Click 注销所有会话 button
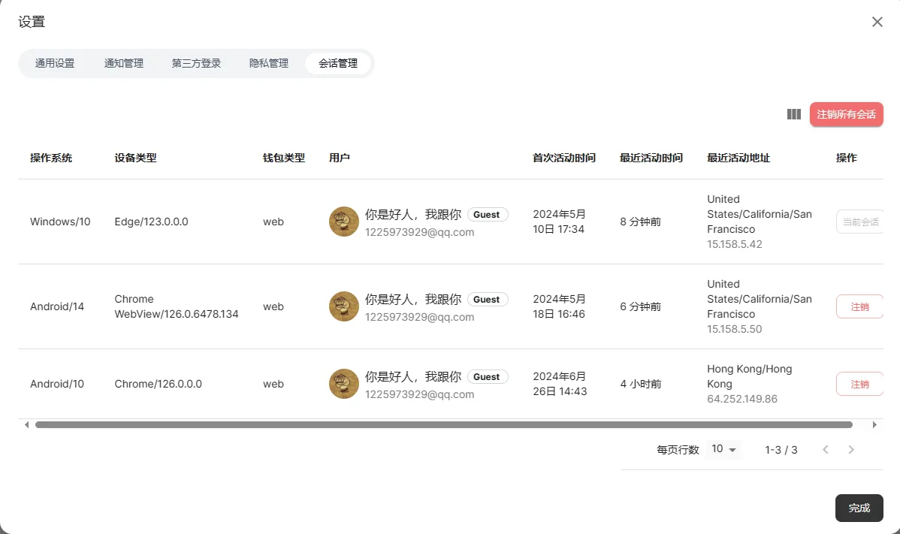 coord(846,114)
